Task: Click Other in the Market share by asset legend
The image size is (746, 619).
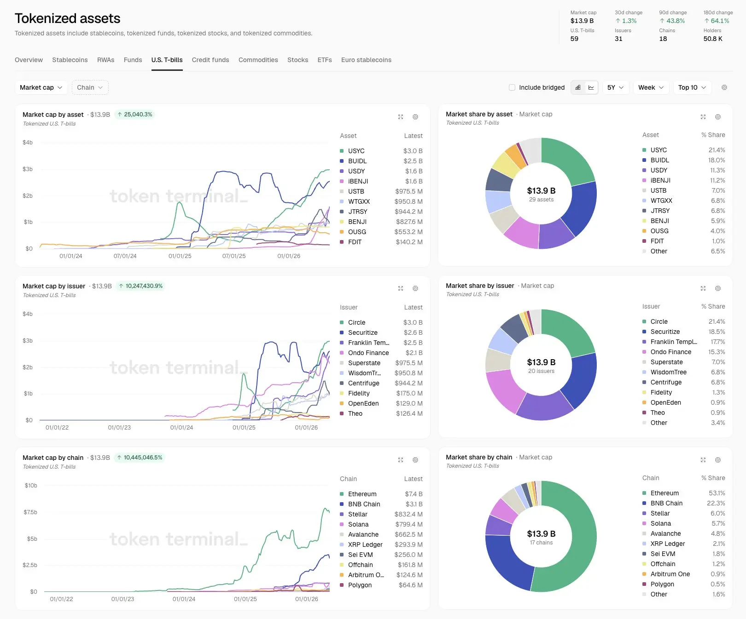Action: tap(659, 251)
